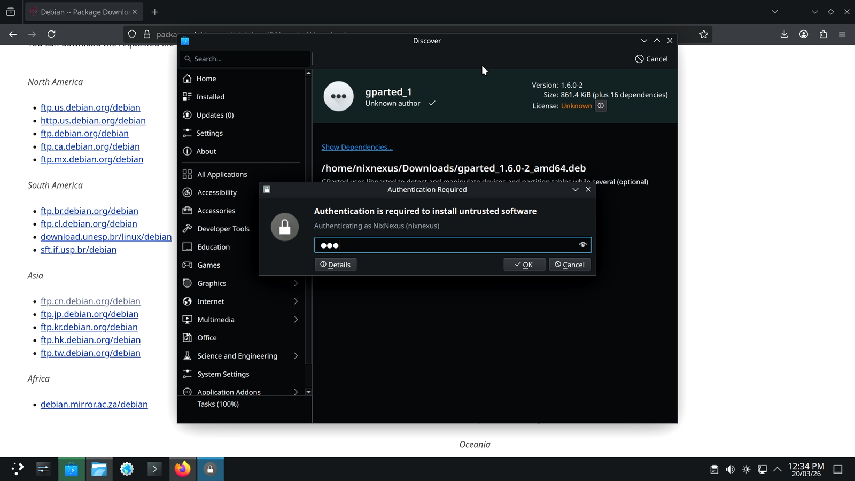855x481 pixels.
Task: Open sft.if.usp.br/debian mirror link
Action: pyautogui.click(x=79, y=250)
